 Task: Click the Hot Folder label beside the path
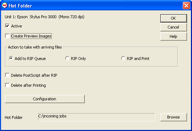coord(14,117)
